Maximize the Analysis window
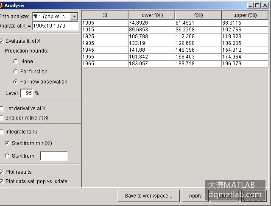 (257, 6)
